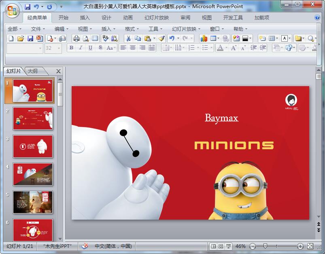Open print preview from the toolbar
The height and width of the screenshot is (254, 325).
86,38
